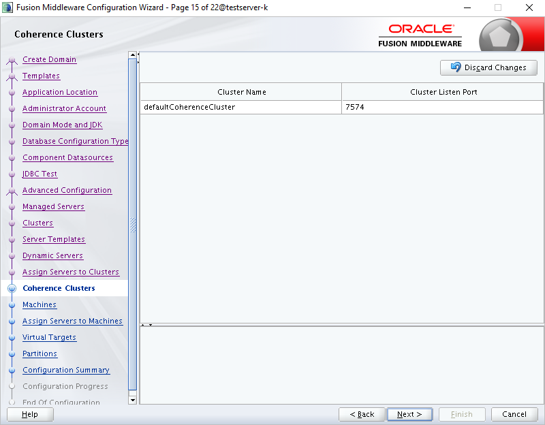Navigate to JDBC Test step
Viewport: 545px width, 425px height.
point(40,174)
